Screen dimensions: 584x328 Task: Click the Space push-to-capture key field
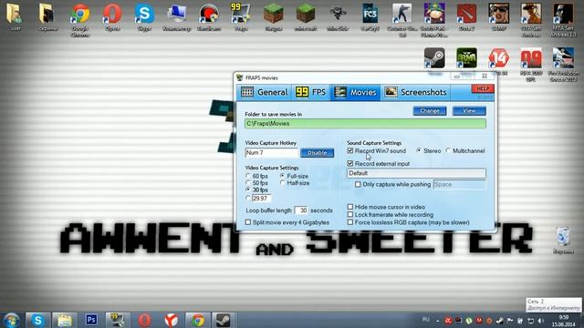click(x=460, y=184)
